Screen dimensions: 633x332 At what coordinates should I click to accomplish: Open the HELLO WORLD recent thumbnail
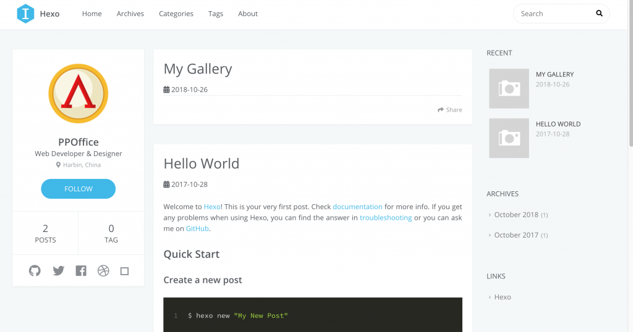point(509,138)
